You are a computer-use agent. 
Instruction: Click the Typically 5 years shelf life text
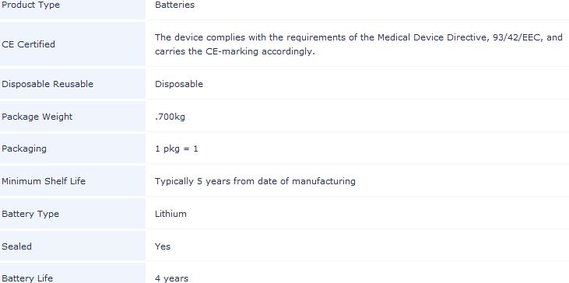255,181
